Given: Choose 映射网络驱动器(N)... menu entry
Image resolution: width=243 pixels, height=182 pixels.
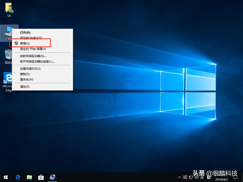Looking at the screenshot, I should (42, 56).
